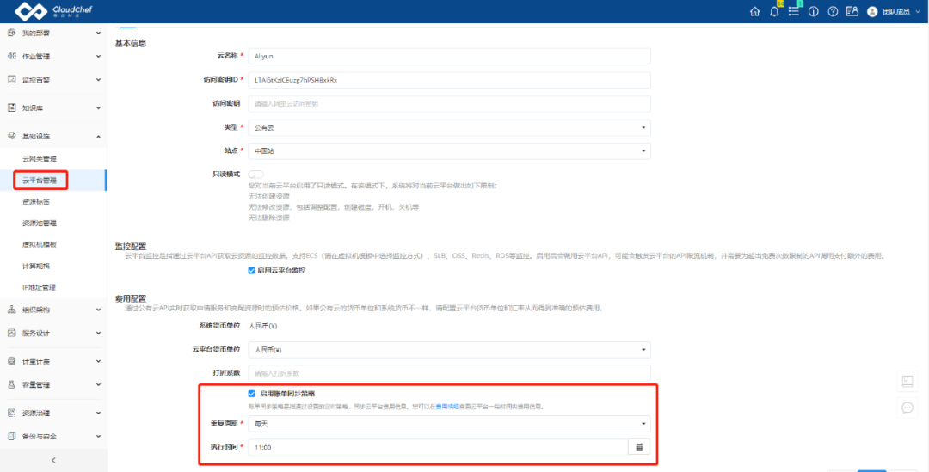The width and height of the screenshot is (929, 472).
Task: Open the floating documentation book icon
Action: 907,382
